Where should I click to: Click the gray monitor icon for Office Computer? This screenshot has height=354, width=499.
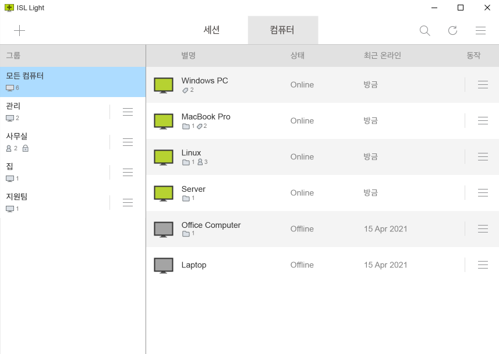tap(164, 230)
